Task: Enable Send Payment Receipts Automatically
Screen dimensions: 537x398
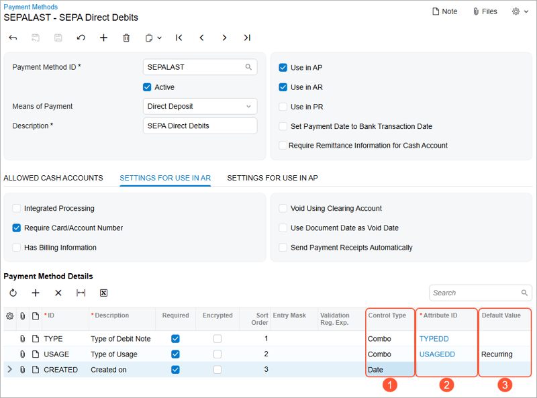Action: click(283, 247)
